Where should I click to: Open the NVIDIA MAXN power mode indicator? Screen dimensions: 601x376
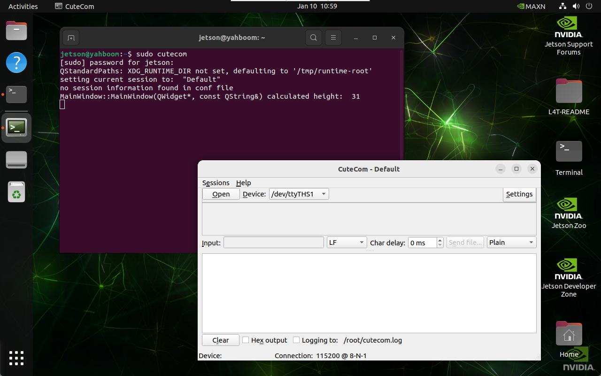[531, 7]
